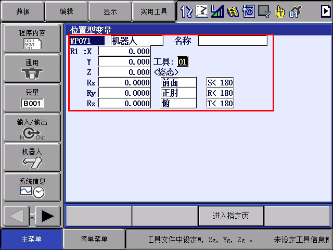
Task: Open the 编辑 menu
Action: tap(67, 11)
